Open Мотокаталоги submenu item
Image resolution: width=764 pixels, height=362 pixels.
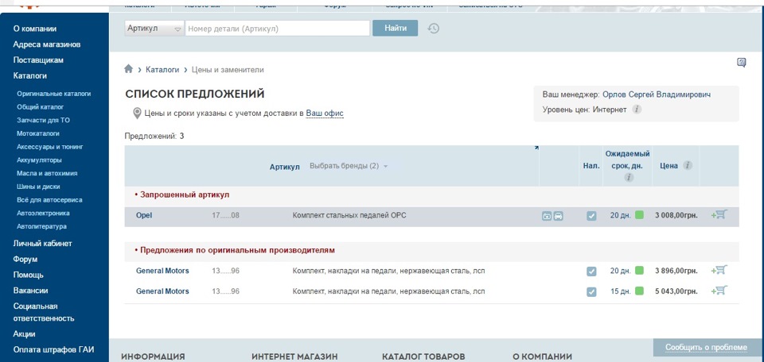click(x=38, y=133)
